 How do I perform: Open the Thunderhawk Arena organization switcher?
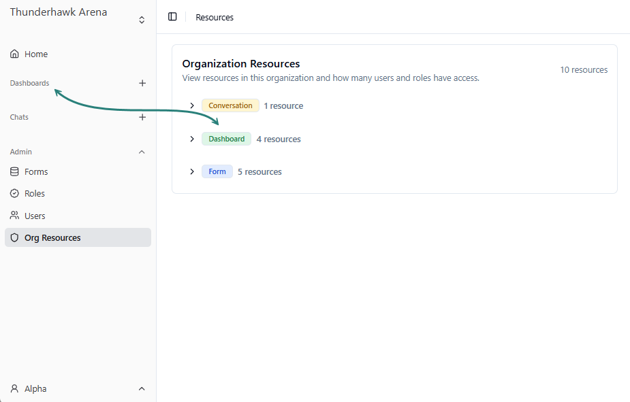click(142, 20)
